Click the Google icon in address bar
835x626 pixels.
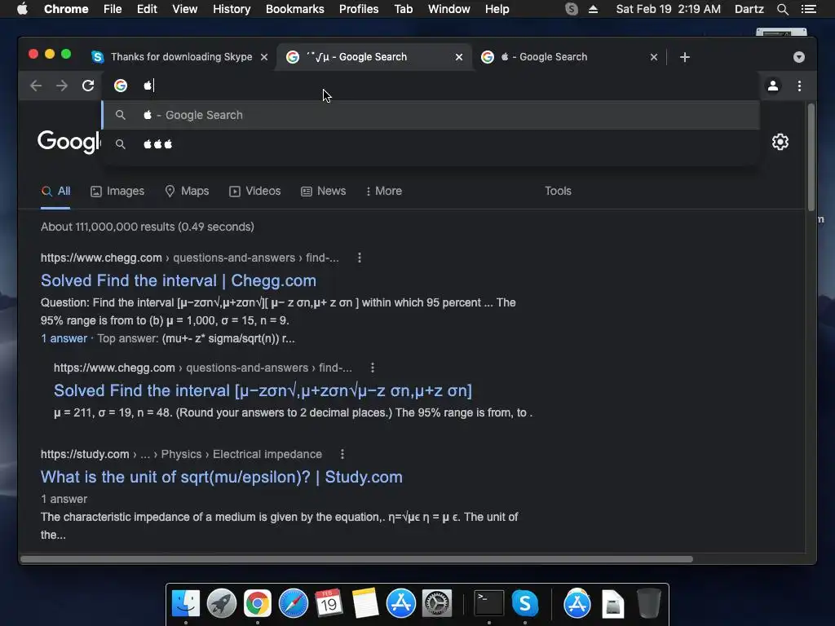pyautogui.click(x=121, y=86)
